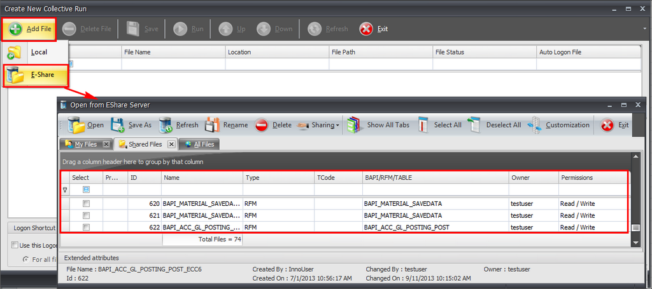Click the Deselect All icon
The height and width of the screenshot is (289, 652).
point(474,125)
